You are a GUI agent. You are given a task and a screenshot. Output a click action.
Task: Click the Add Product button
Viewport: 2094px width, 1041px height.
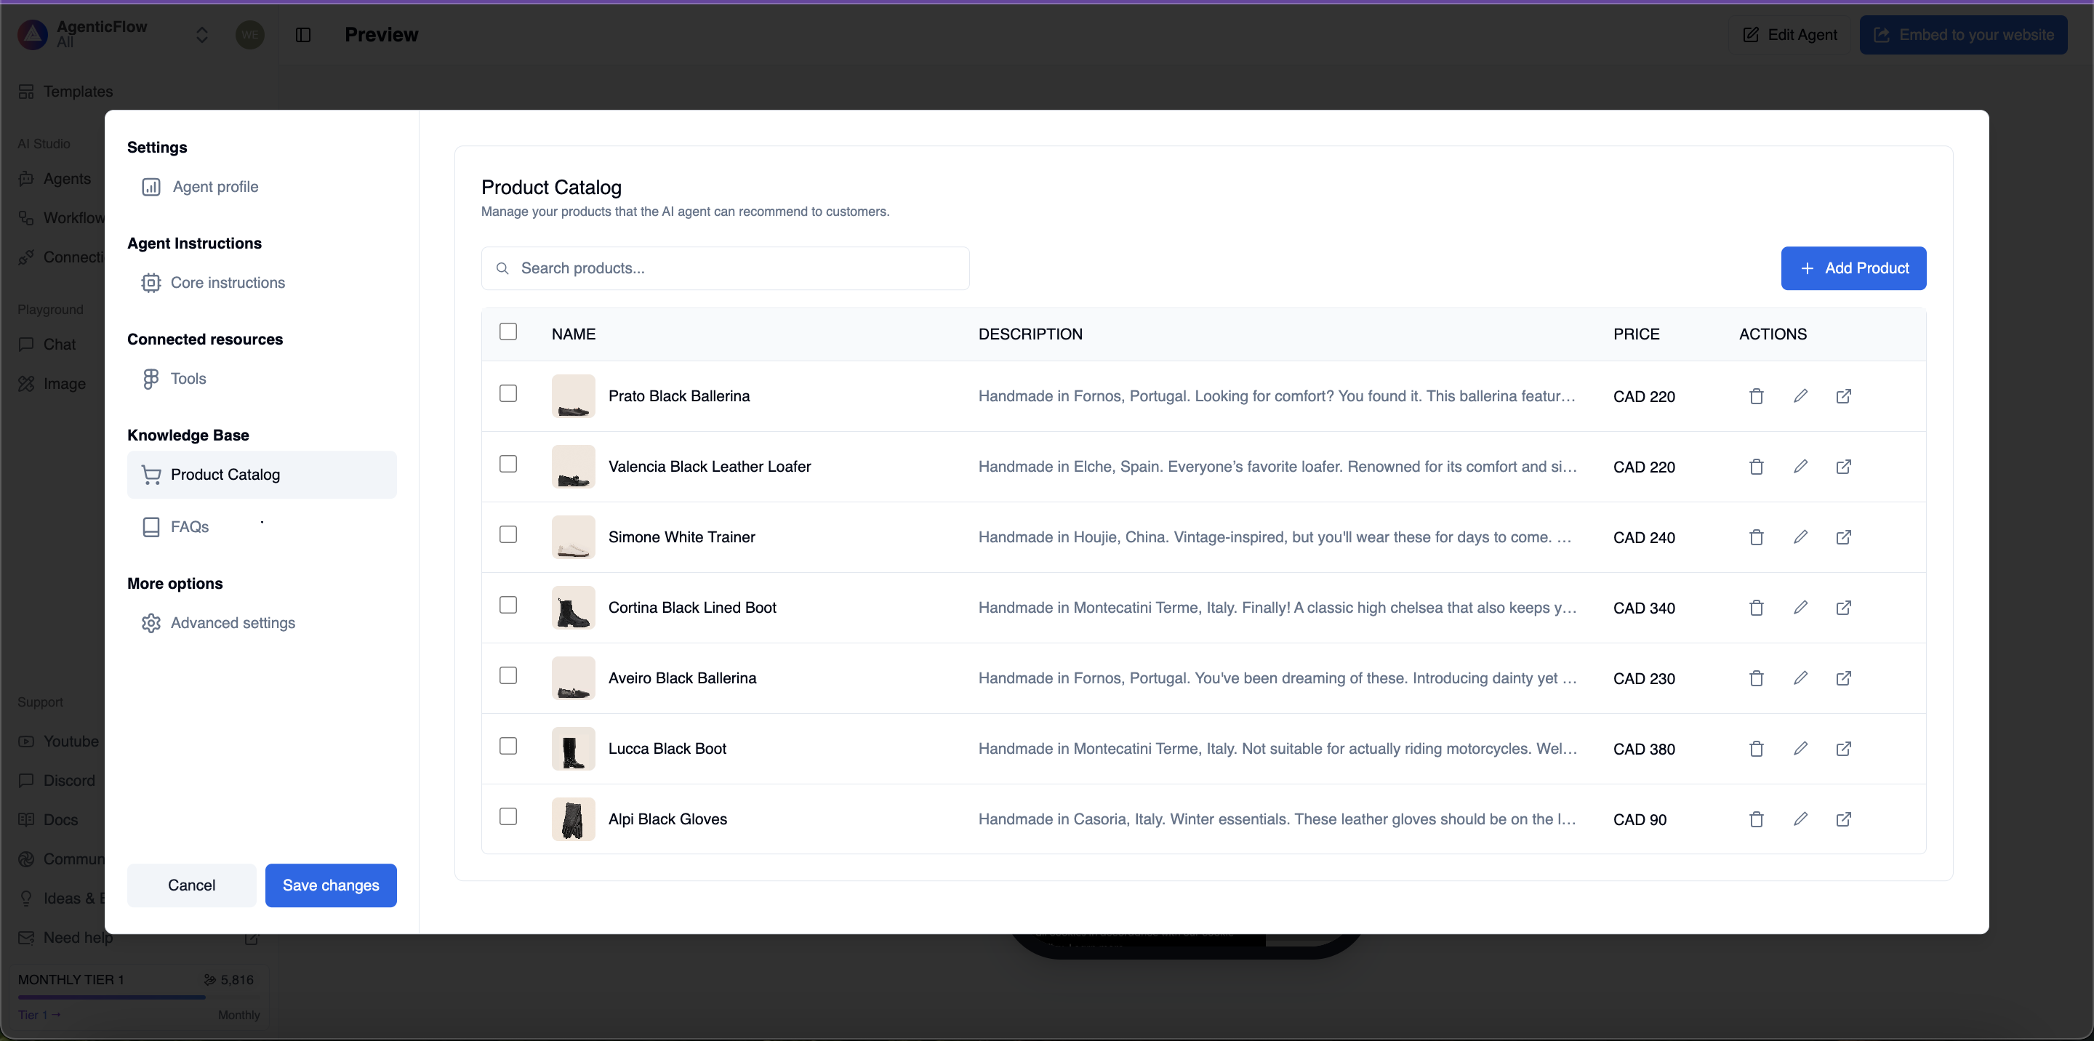pos(1853,268)
